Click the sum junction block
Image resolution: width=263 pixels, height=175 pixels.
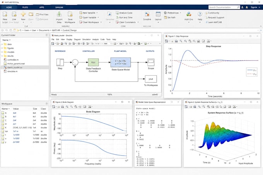coord(75,62)
